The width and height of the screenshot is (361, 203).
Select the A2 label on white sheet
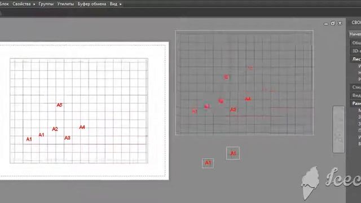tap(55, 129)
